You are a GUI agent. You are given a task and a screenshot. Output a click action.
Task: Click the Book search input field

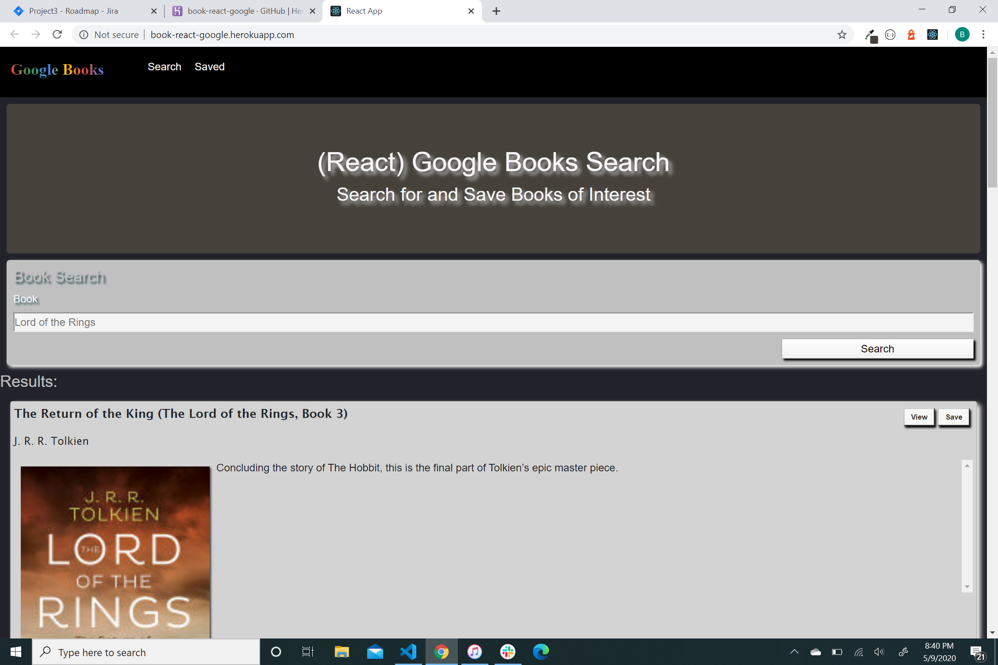[493, 322]
